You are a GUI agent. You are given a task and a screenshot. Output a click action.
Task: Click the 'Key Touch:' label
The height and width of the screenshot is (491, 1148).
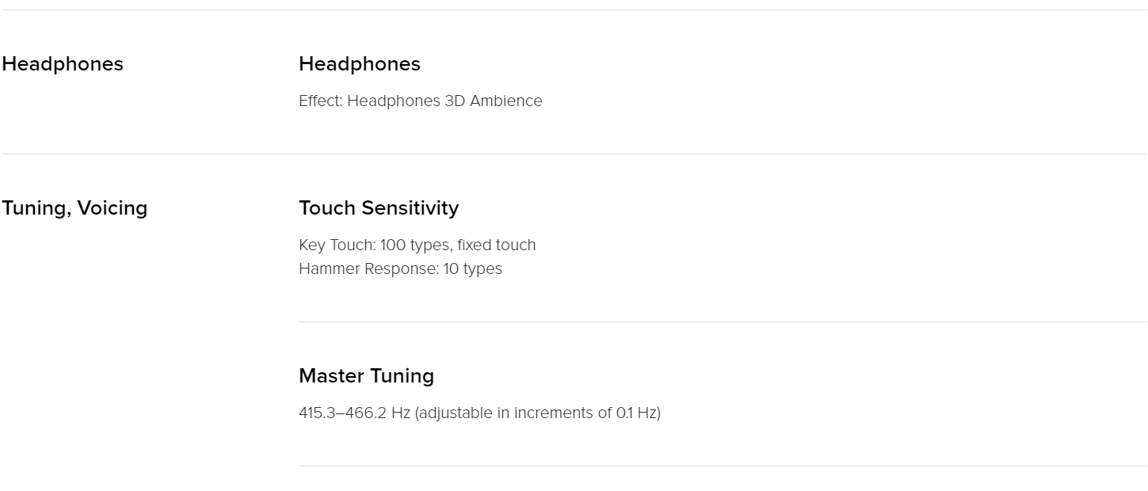(x=338, y=245)
